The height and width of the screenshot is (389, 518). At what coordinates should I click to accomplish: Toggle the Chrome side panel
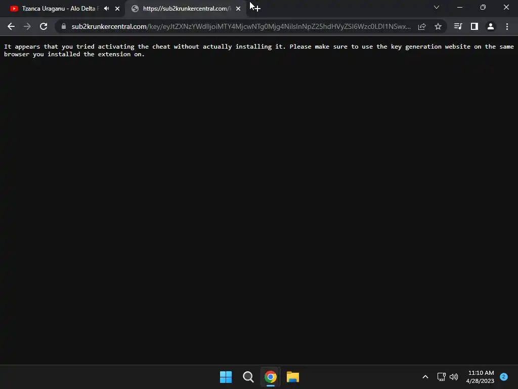(x=474, y=26)
